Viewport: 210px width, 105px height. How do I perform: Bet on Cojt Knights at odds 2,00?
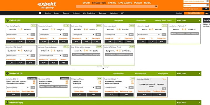94,95
